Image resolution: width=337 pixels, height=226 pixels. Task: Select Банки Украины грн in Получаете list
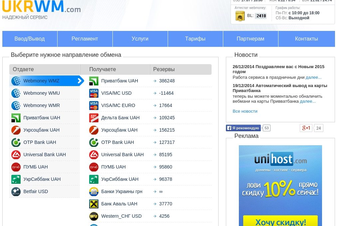(122, 191)
